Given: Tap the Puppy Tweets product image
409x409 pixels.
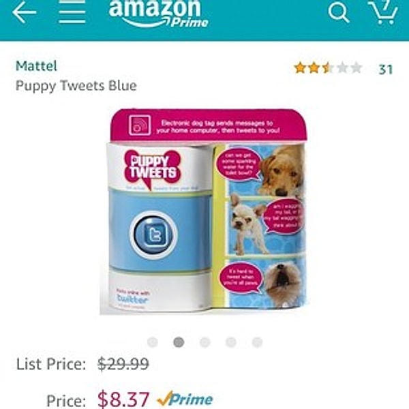Looking at the screenshot, I should tap(203, 211).
